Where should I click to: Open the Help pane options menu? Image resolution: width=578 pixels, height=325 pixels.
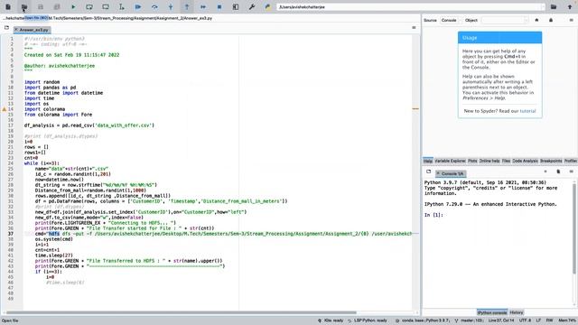[571, 20]
